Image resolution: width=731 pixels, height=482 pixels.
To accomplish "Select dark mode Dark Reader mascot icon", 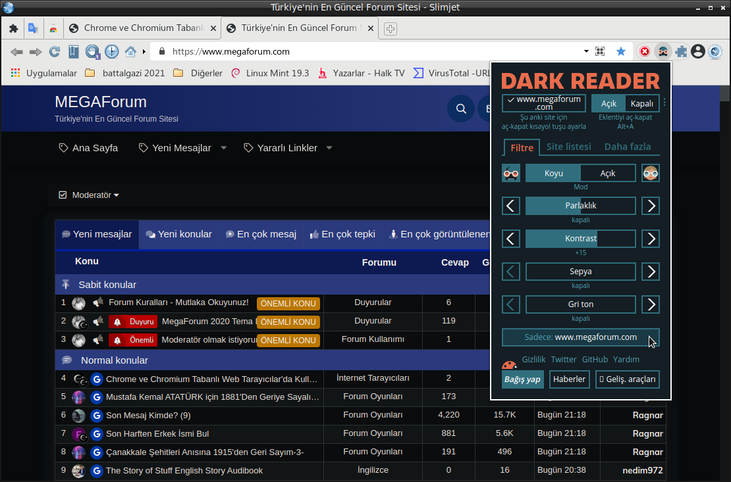I will coord(511,173).
